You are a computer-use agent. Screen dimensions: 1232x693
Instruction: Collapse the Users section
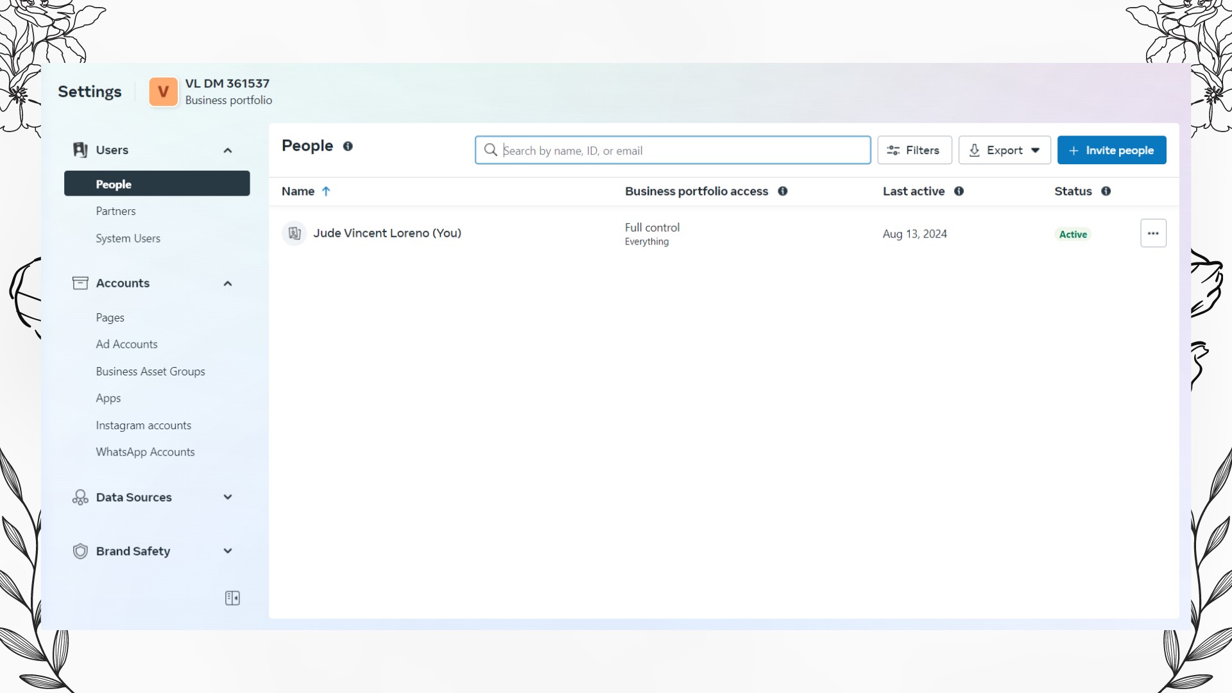(x=227, y=150)
